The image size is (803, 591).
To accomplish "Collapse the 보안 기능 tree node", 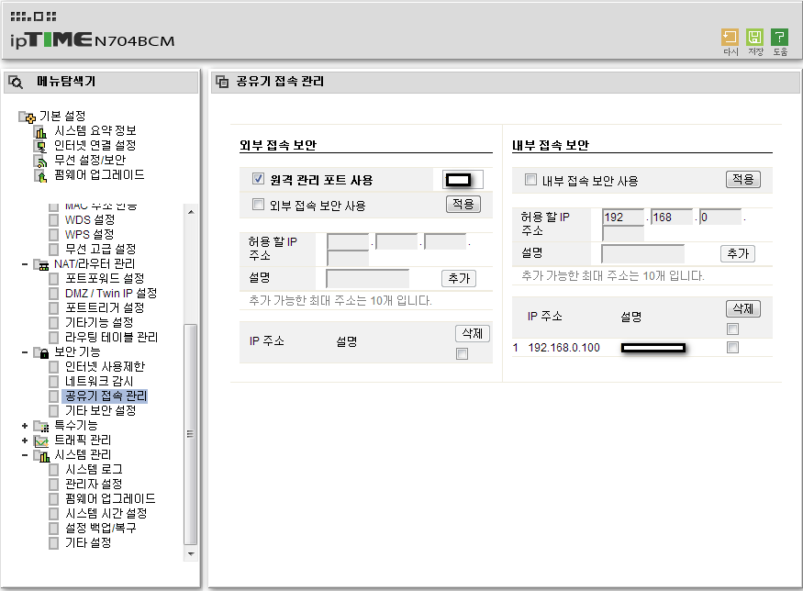I will pyautogui.click(x=25, y=352).
